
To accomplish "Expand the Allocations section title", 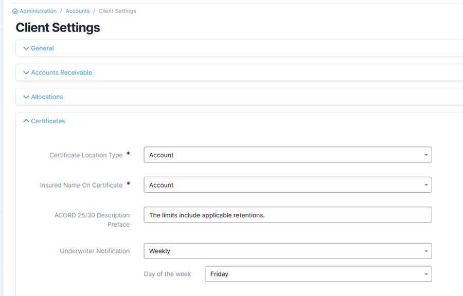I will (x=47, y=97).
